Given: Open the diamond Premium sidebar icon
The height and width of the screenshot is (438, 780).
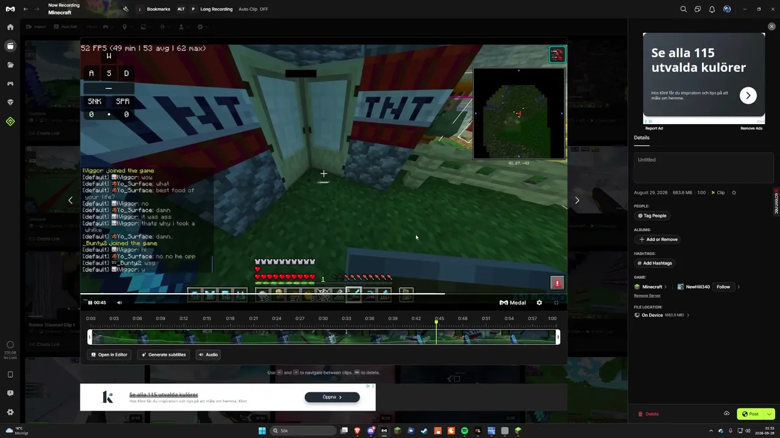Looking at the screenshot, I should coord(10,102).
